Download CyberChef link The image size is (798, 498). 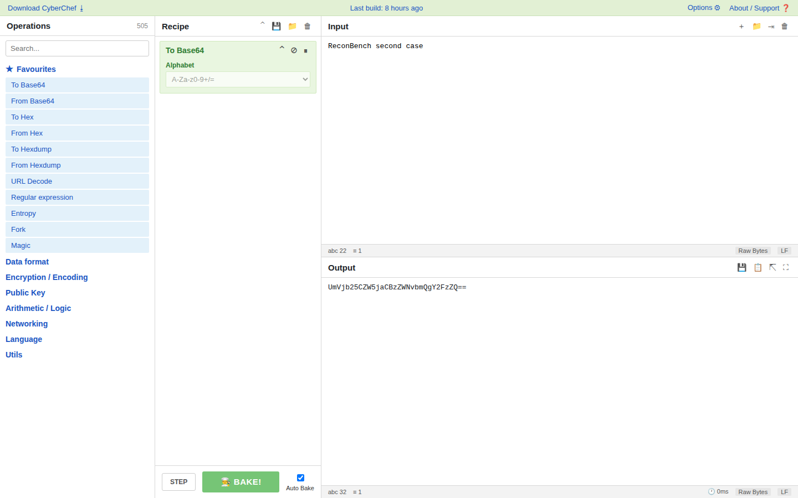[45, 8]
